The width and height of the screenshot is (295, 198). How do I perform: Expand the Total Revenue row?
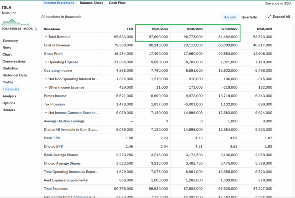pos(46,37)
